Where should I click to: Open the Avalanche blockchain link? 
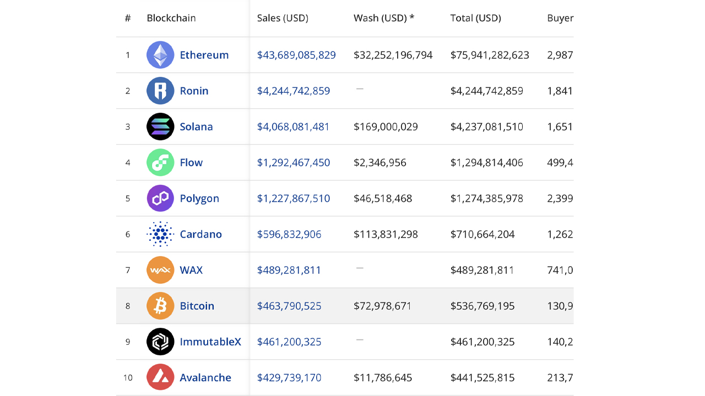pos(205,377)
